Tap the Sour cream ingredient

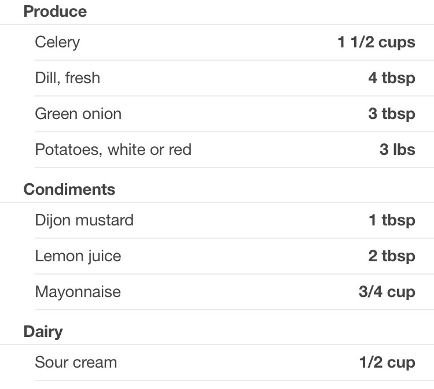(76, 362)
